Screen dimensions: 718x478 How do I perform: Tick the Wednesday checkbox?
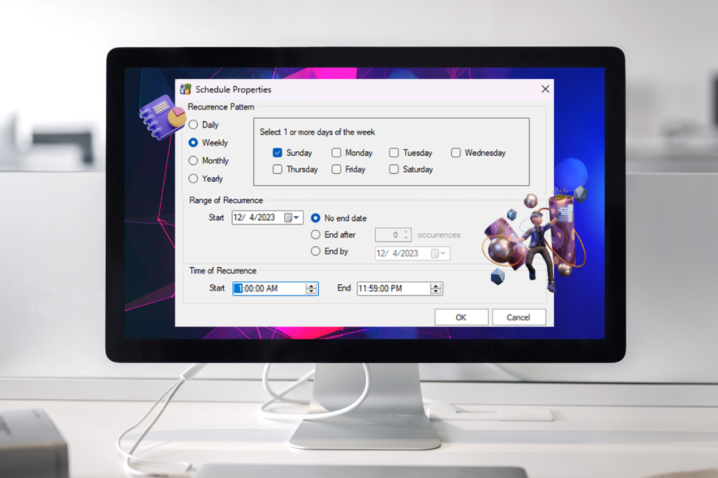coord(456,153)
